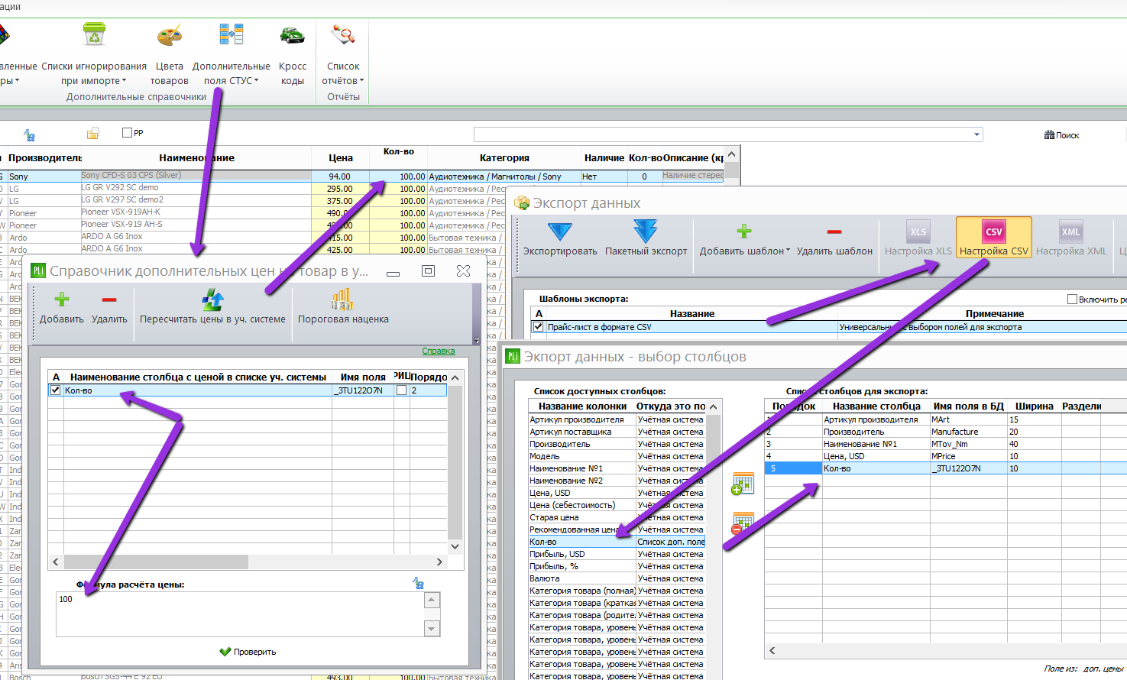The image size is (1127, 680).
Task: Click Имя поля в БД column header
Action: pyautogui.click(x=968, y=406)
